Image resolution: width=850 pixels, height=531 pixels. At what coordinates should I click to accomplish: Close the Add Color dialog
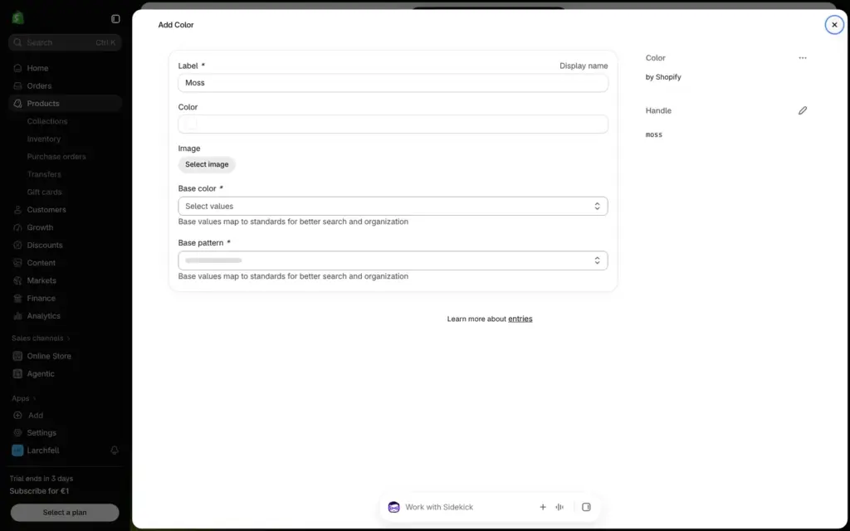[x=834, y=24]
